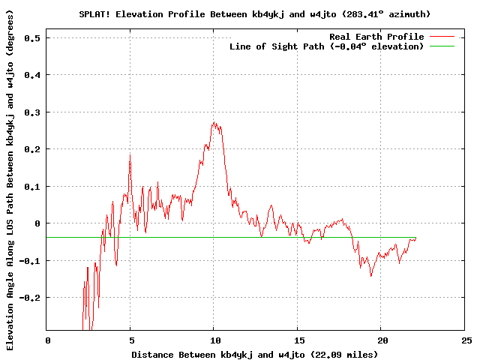
Task: Click the 'Real Earth Profile' legend label
Action: pyautogui.click(x=376, y=37)
